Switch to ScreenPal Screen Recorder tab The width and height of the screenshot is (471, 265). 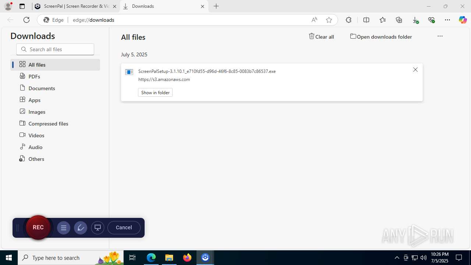pos(76,6)
